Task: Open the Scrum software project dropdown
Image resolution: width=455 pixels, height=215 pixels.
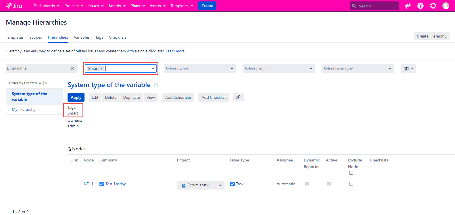Action: coord(201,185)
